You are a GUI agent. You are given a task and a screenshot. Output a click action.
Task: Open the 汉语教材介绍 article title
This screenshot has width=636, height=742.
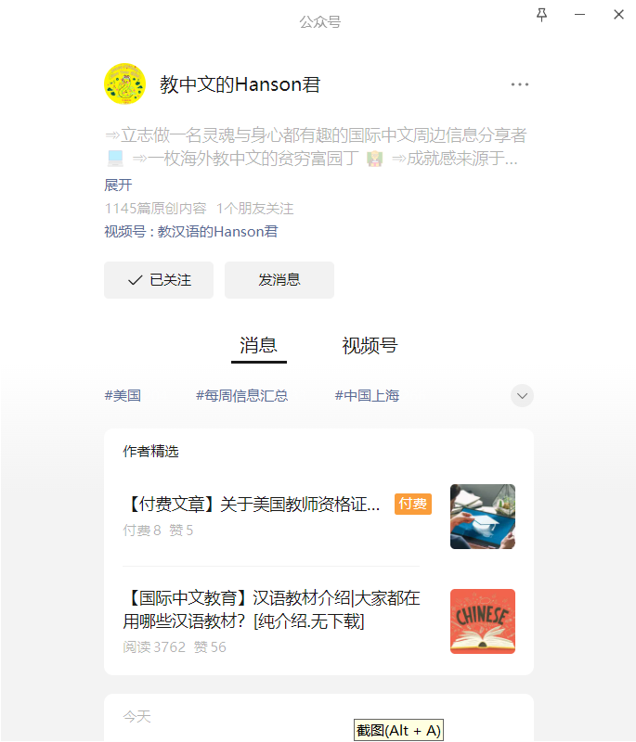(x=271, y=609)
